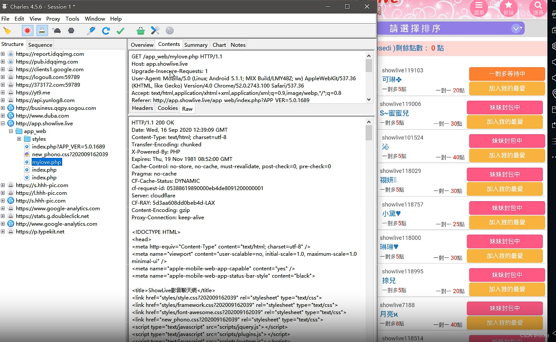Click request pane scrollbar down arrow

(369, 100)
